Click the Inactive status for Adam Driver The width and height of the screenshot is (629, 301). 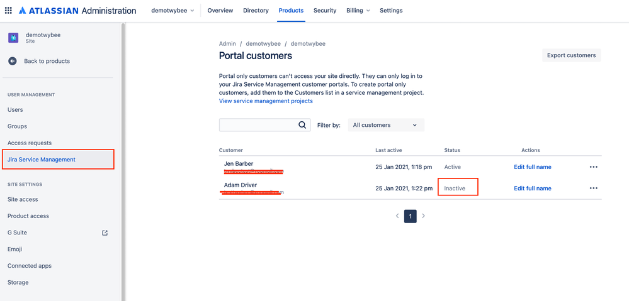[x=455, y=188]
